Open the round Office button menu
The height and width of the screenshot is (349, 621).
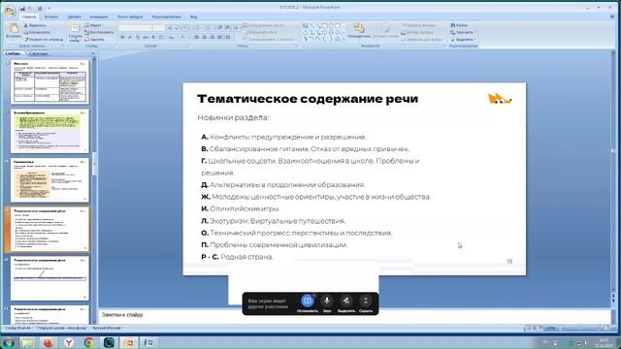tap(10, 11)
